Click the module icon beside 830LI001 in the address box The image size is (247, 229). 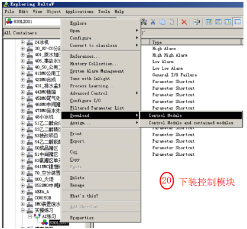[x=9, y=21]
